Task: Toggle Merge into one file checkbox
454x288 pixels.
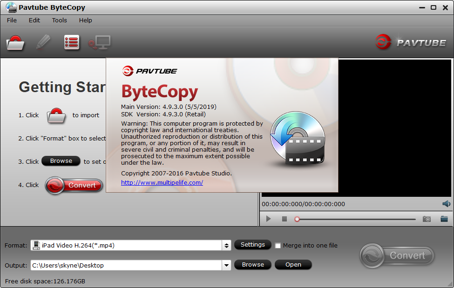Action: (x=278, y=246)
